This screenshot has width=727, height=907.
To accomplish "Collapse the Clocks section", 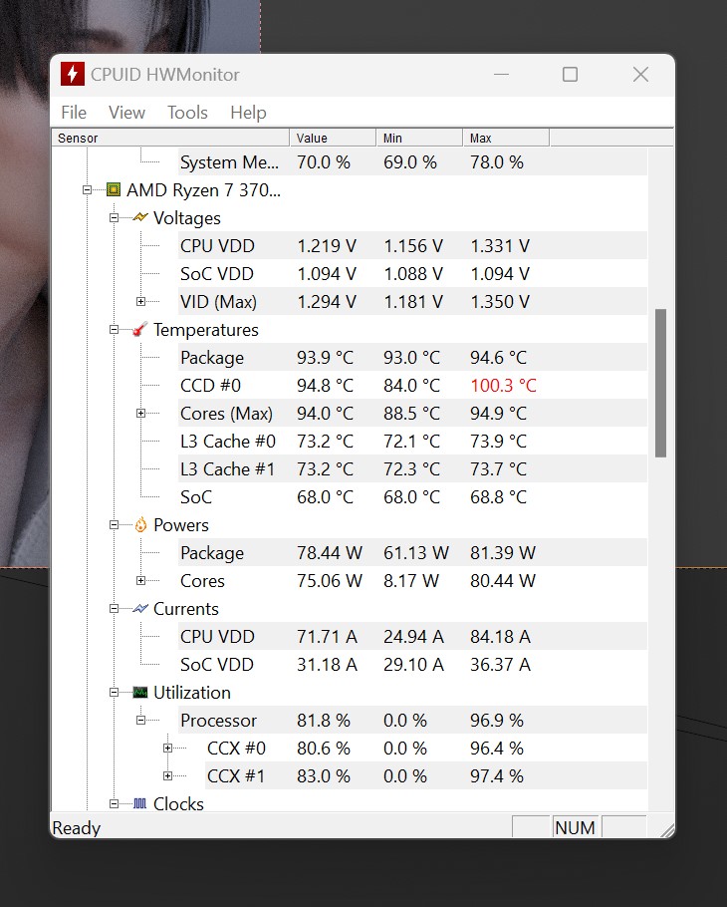I will pos(114,803).
